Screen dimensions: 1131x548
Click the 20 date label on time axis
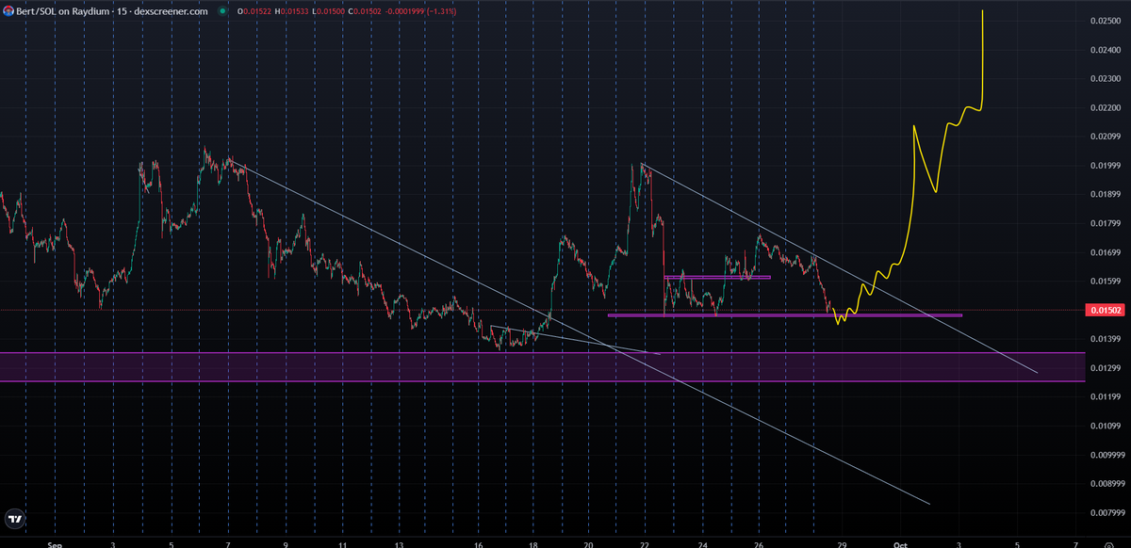pyautogui.click(x=587, y=544)
